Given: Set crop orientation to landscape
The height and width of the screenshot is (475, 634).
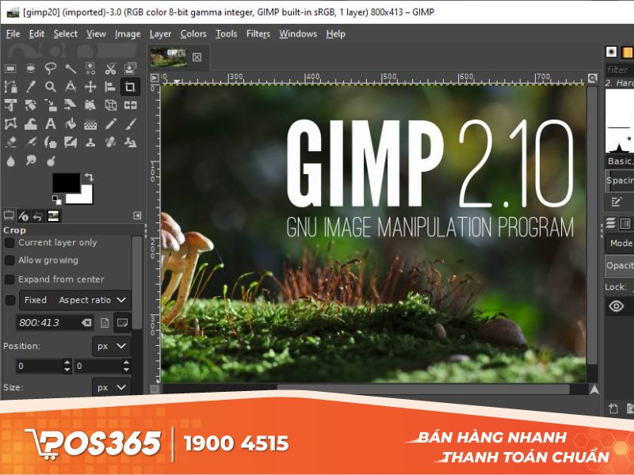Looking at the screenshot, I should pyautogui.click(x=122, y=322).
